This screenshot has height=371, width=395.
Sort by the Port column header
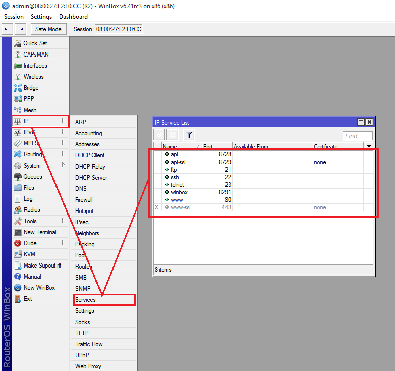(x=217, y=146)
